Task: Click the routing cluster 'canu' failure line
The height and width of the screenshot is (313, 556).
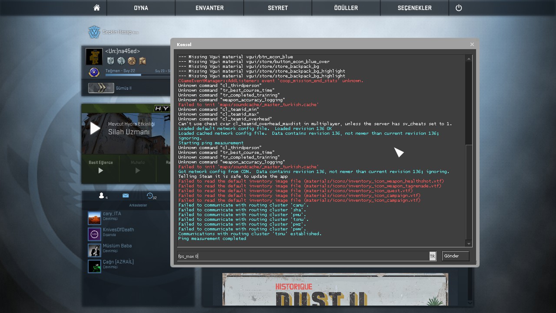Action: 243,205
